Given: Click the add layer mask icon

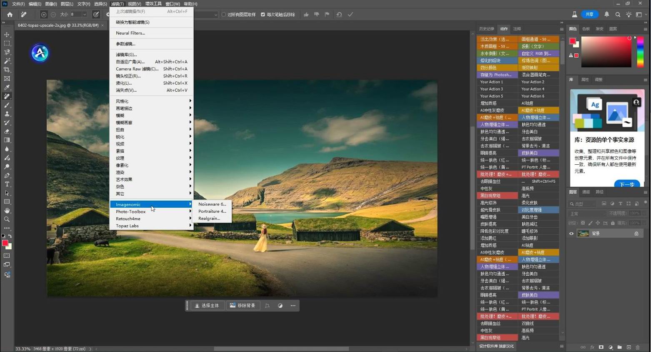Looking at the screenshot, I should [x=601, y=347].
